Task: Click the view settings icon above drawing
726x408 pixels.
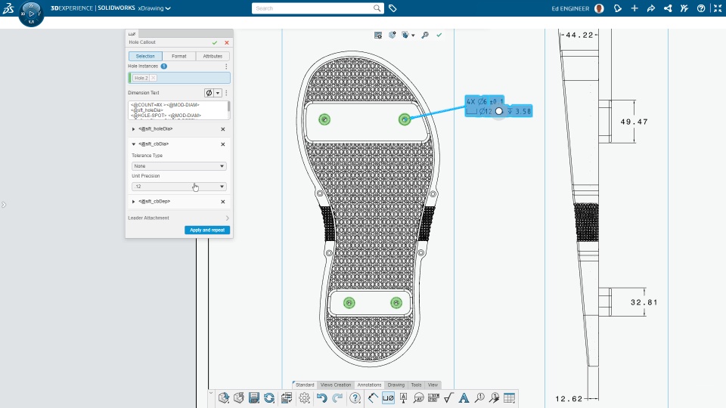Action: coord(378,36)
